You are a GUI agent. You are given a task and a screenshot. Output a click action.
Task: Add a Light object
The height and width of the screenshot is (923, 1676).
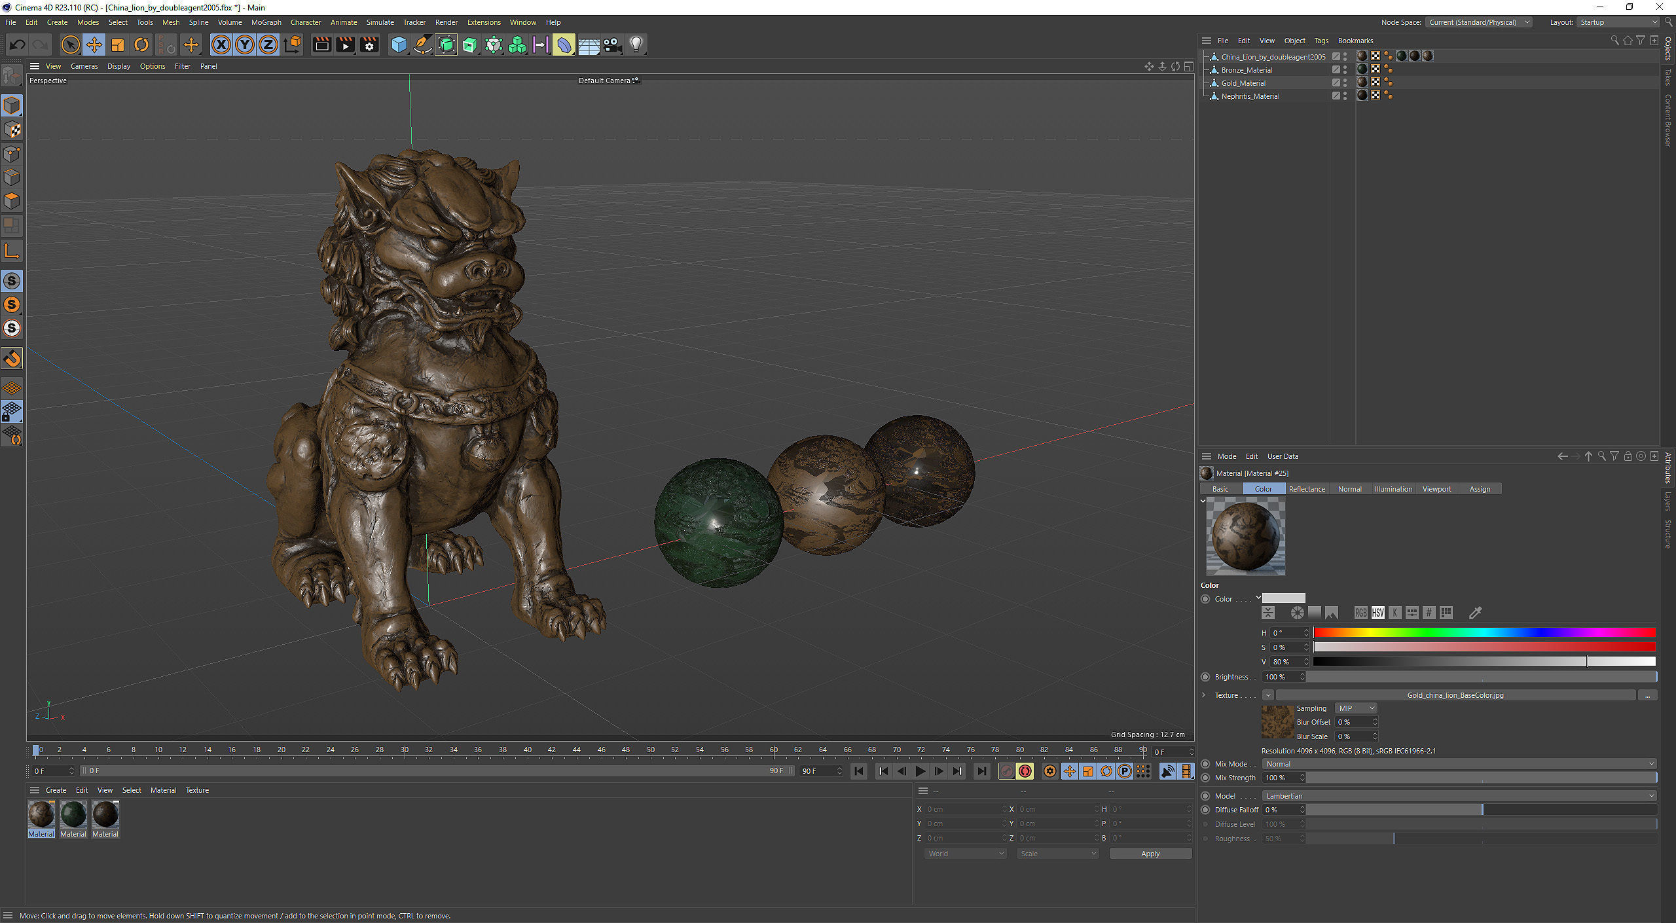click(x=636, y=45)
